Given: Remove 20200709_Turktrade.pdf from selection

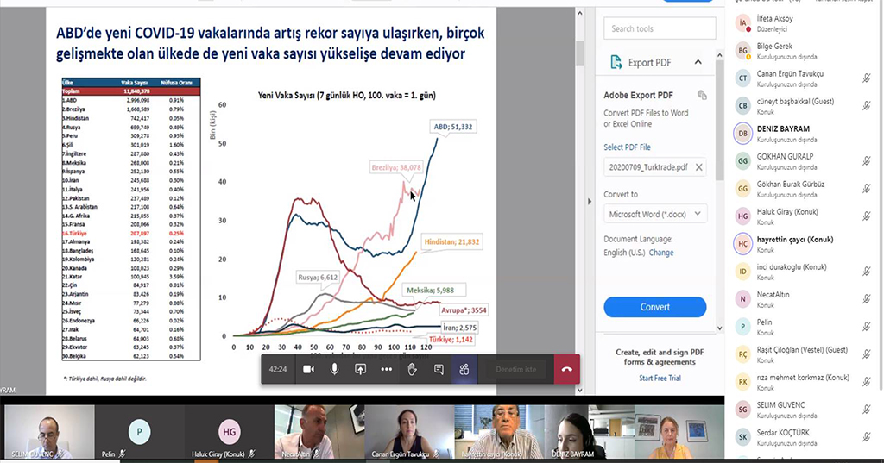Looking at the screenshot, I should 698,167.
